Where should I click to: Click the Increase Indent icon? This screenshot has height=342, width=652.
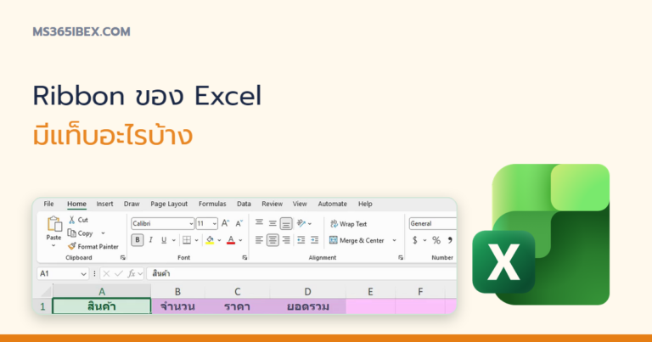[x=315, y=240]
